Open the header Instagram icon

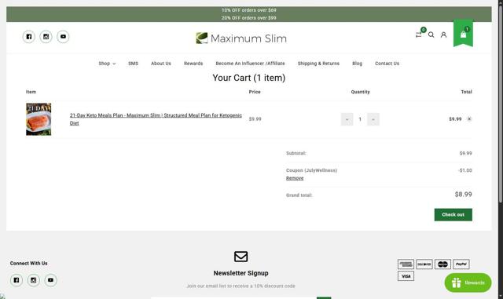(x=46, y=37)
